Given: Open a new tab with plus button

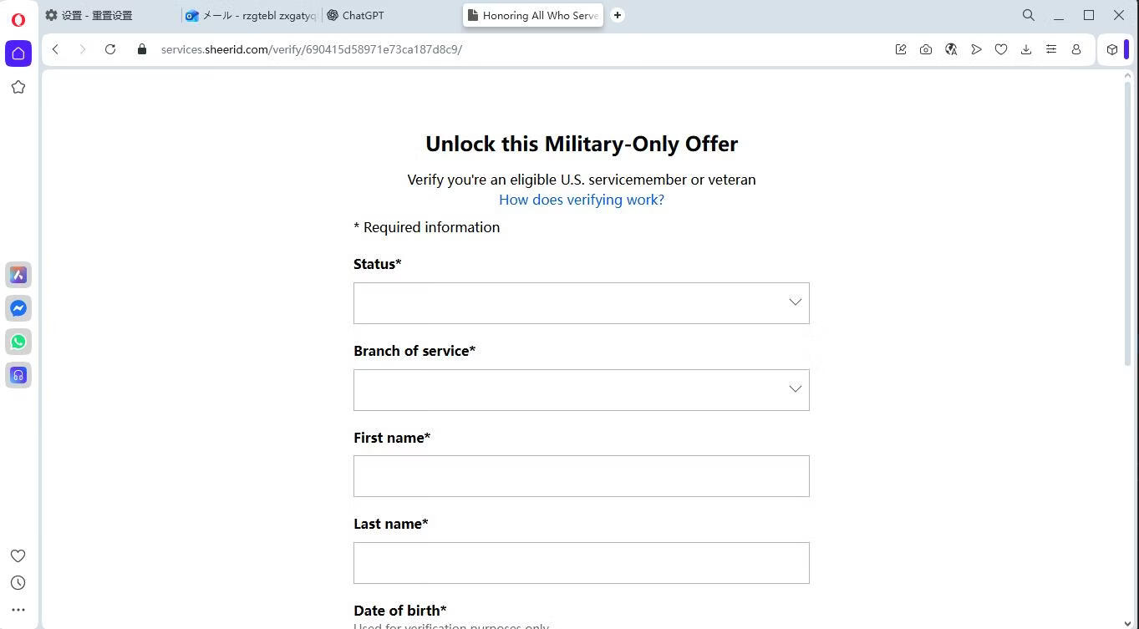Looking at the screenshot, I should [x=618, y=15].
